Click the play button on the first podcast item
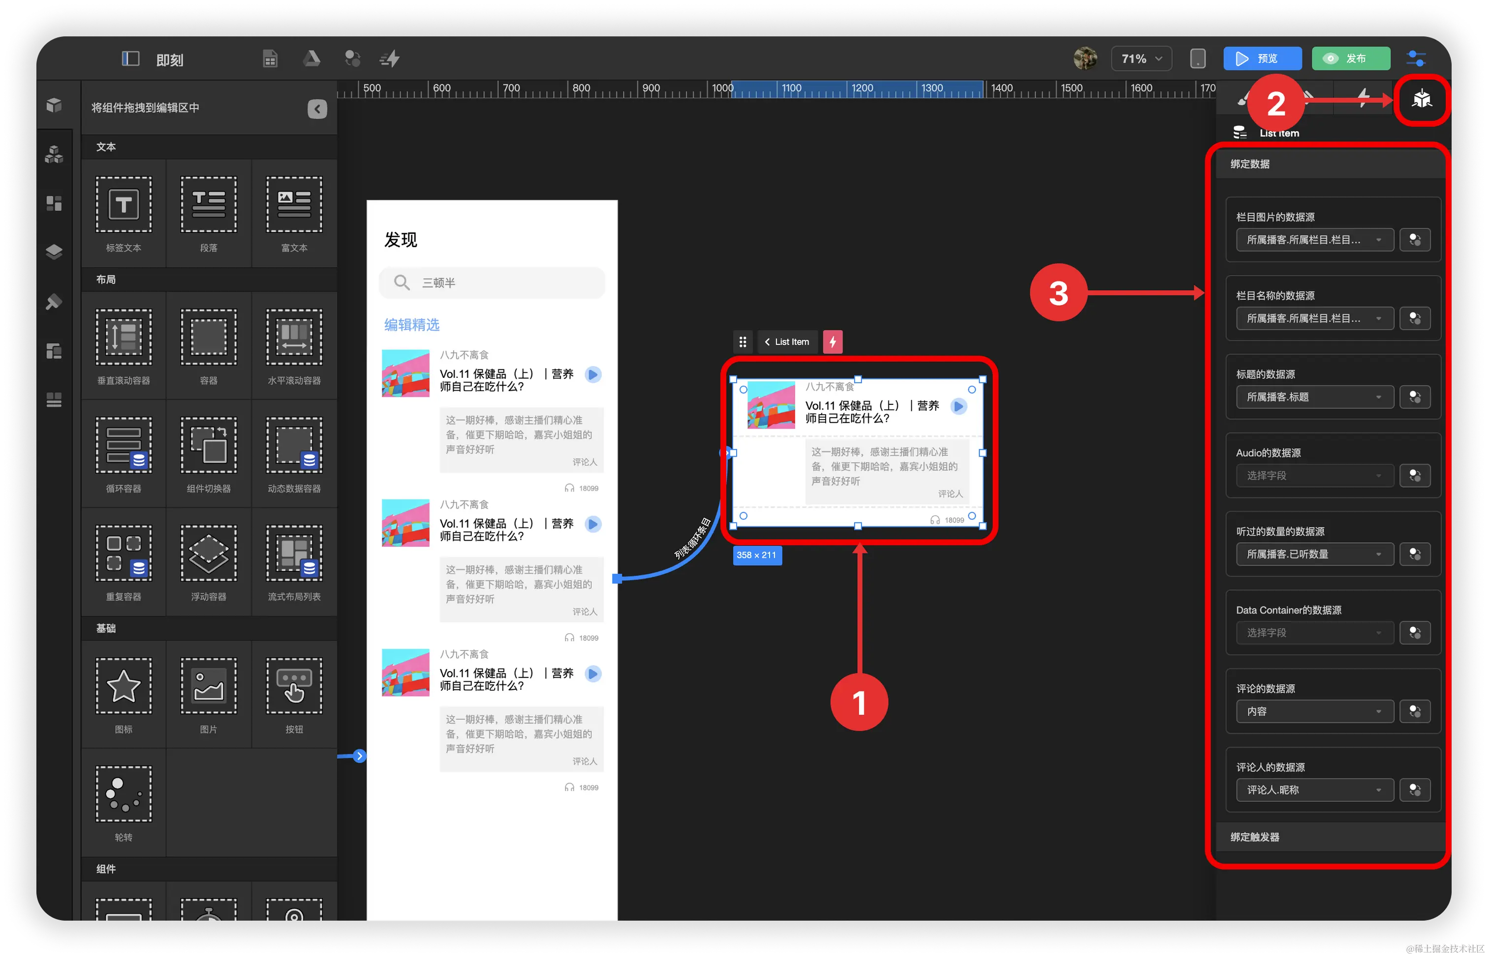1488x957 pixels. click(593, 375)
